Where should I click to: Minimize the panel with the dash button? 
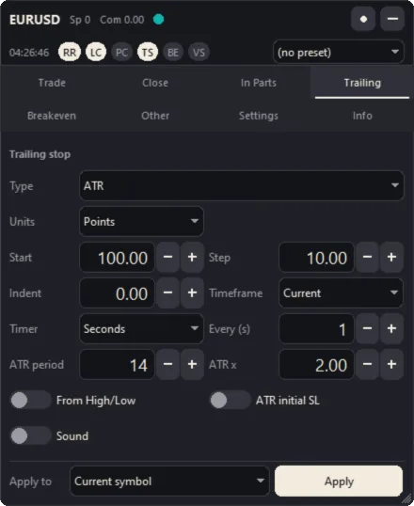[392, 19]
